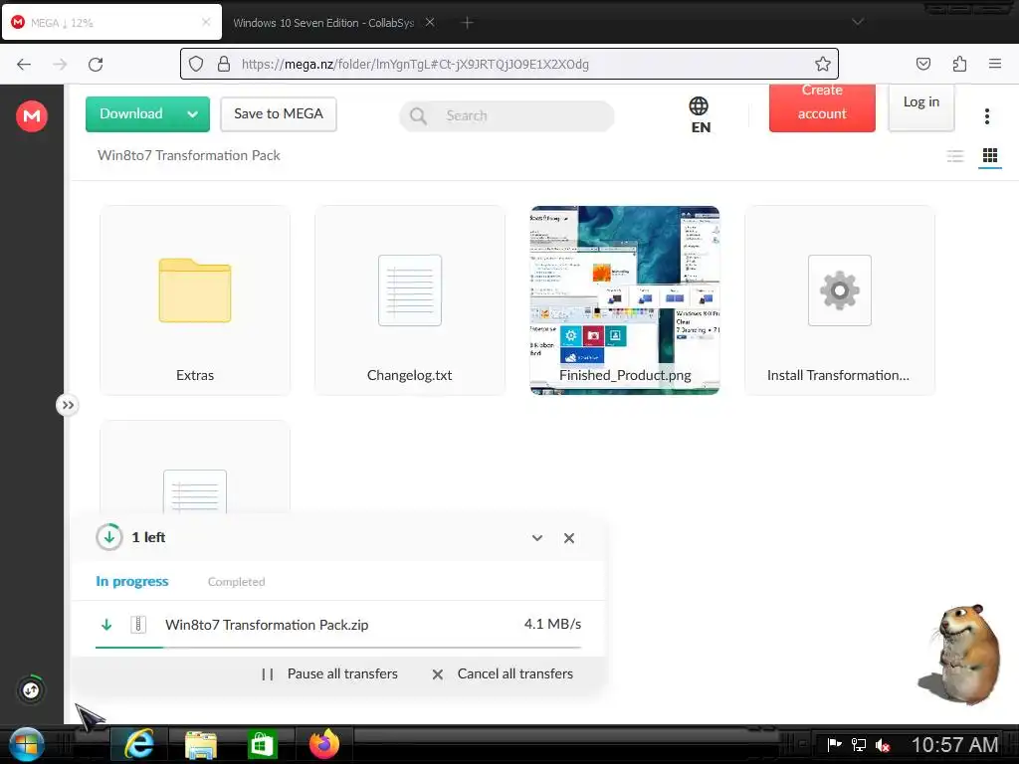Click Log in button

point(920,107)
